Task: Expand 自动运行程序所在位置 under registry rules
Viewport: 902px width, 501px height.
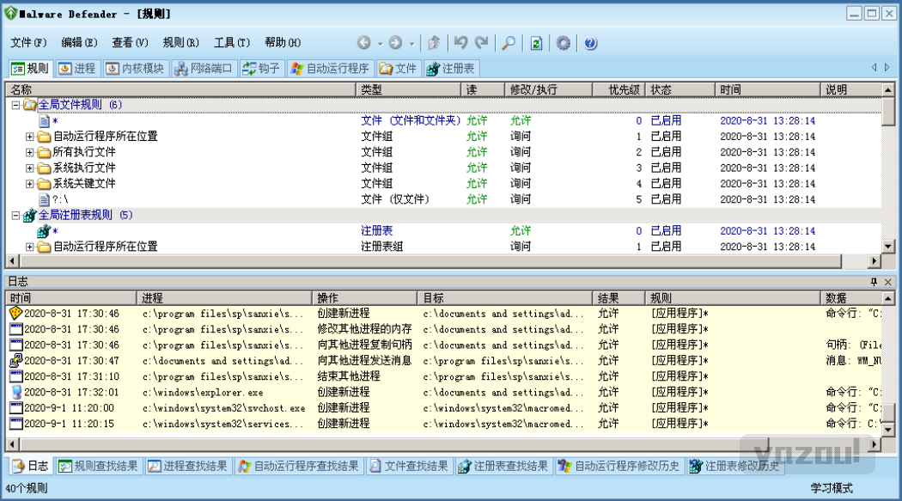Action: click(29, 247)
